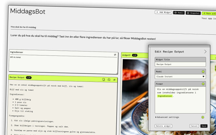Click the MiddagsBot app title
Screen dimensions: 216x135
pos(28,11)
